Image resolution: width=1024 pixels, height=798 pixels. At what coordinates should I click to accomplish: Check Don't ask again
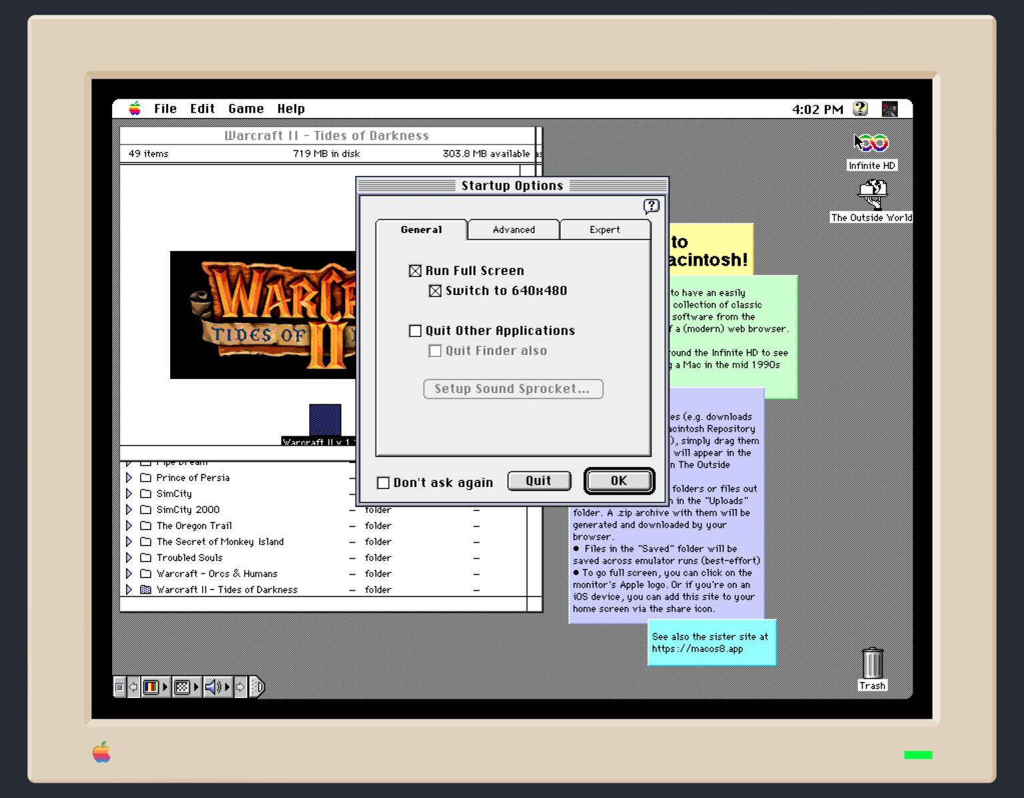click(x=383, y=482)
